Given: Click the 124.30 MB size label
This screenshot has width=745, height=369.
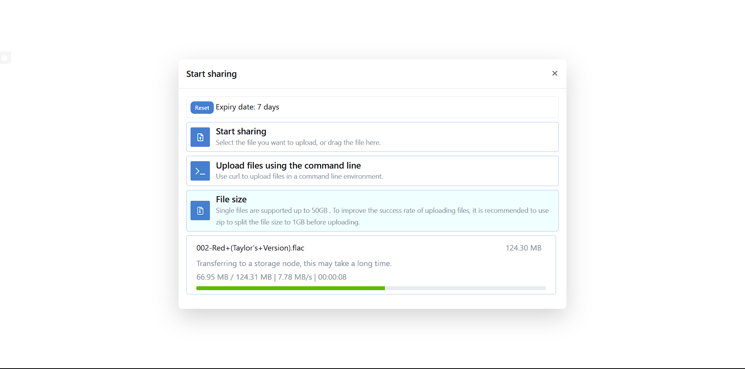Looking at the screenshot, I should pos(523,248).
